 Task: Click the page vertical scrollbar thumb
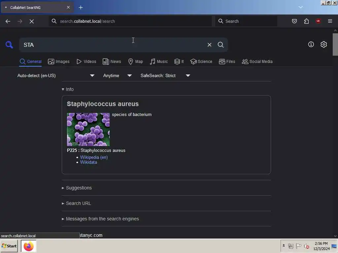tap(335, 44)
